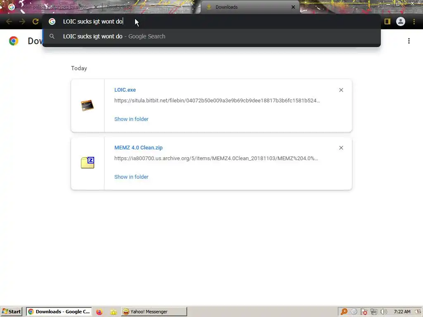Image resolution: width=423 pixels, height=317 pixels.
Task: Close the first Google search tab
Action: 96,7
